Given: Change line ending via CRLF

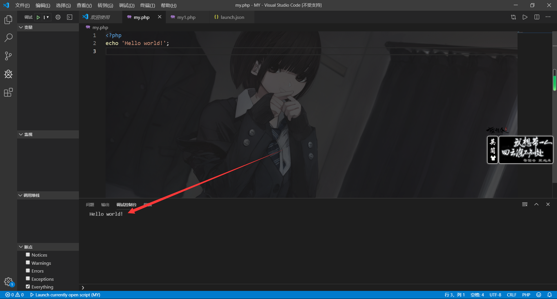Looking at the screenshot, I should click(512, 295).
